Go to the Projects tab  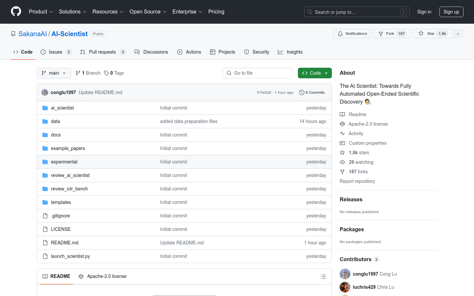(x=223, y=52)
